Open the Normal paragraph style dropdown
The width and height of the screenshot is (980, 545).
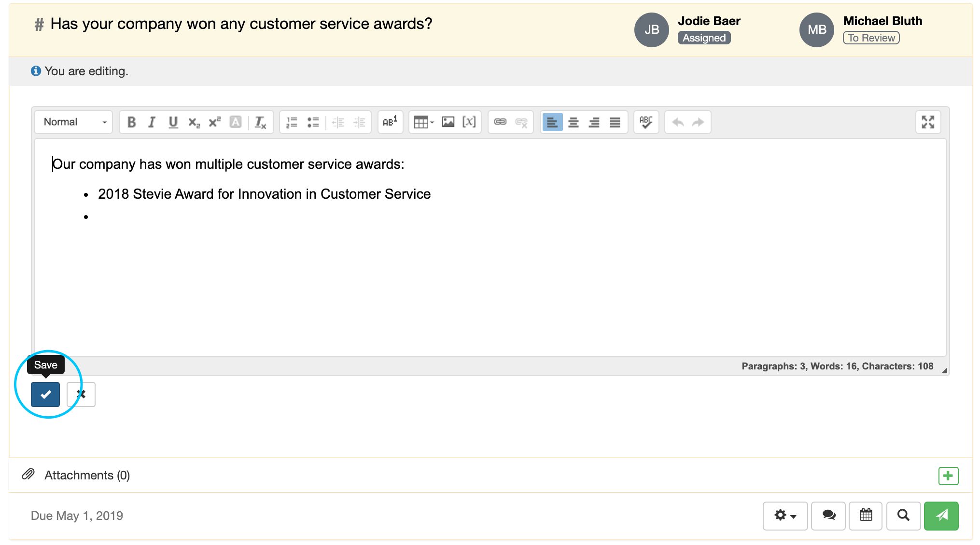(73, 122)
